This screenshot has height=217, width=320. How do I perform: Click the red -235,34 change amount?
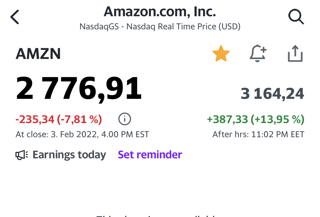click(35, 119)
